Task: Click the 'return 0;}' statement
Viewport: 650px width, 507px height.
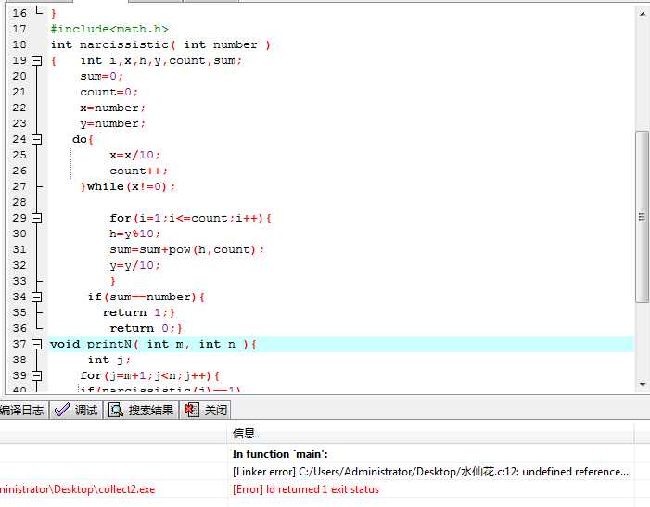Action: (x=146, y=328)
